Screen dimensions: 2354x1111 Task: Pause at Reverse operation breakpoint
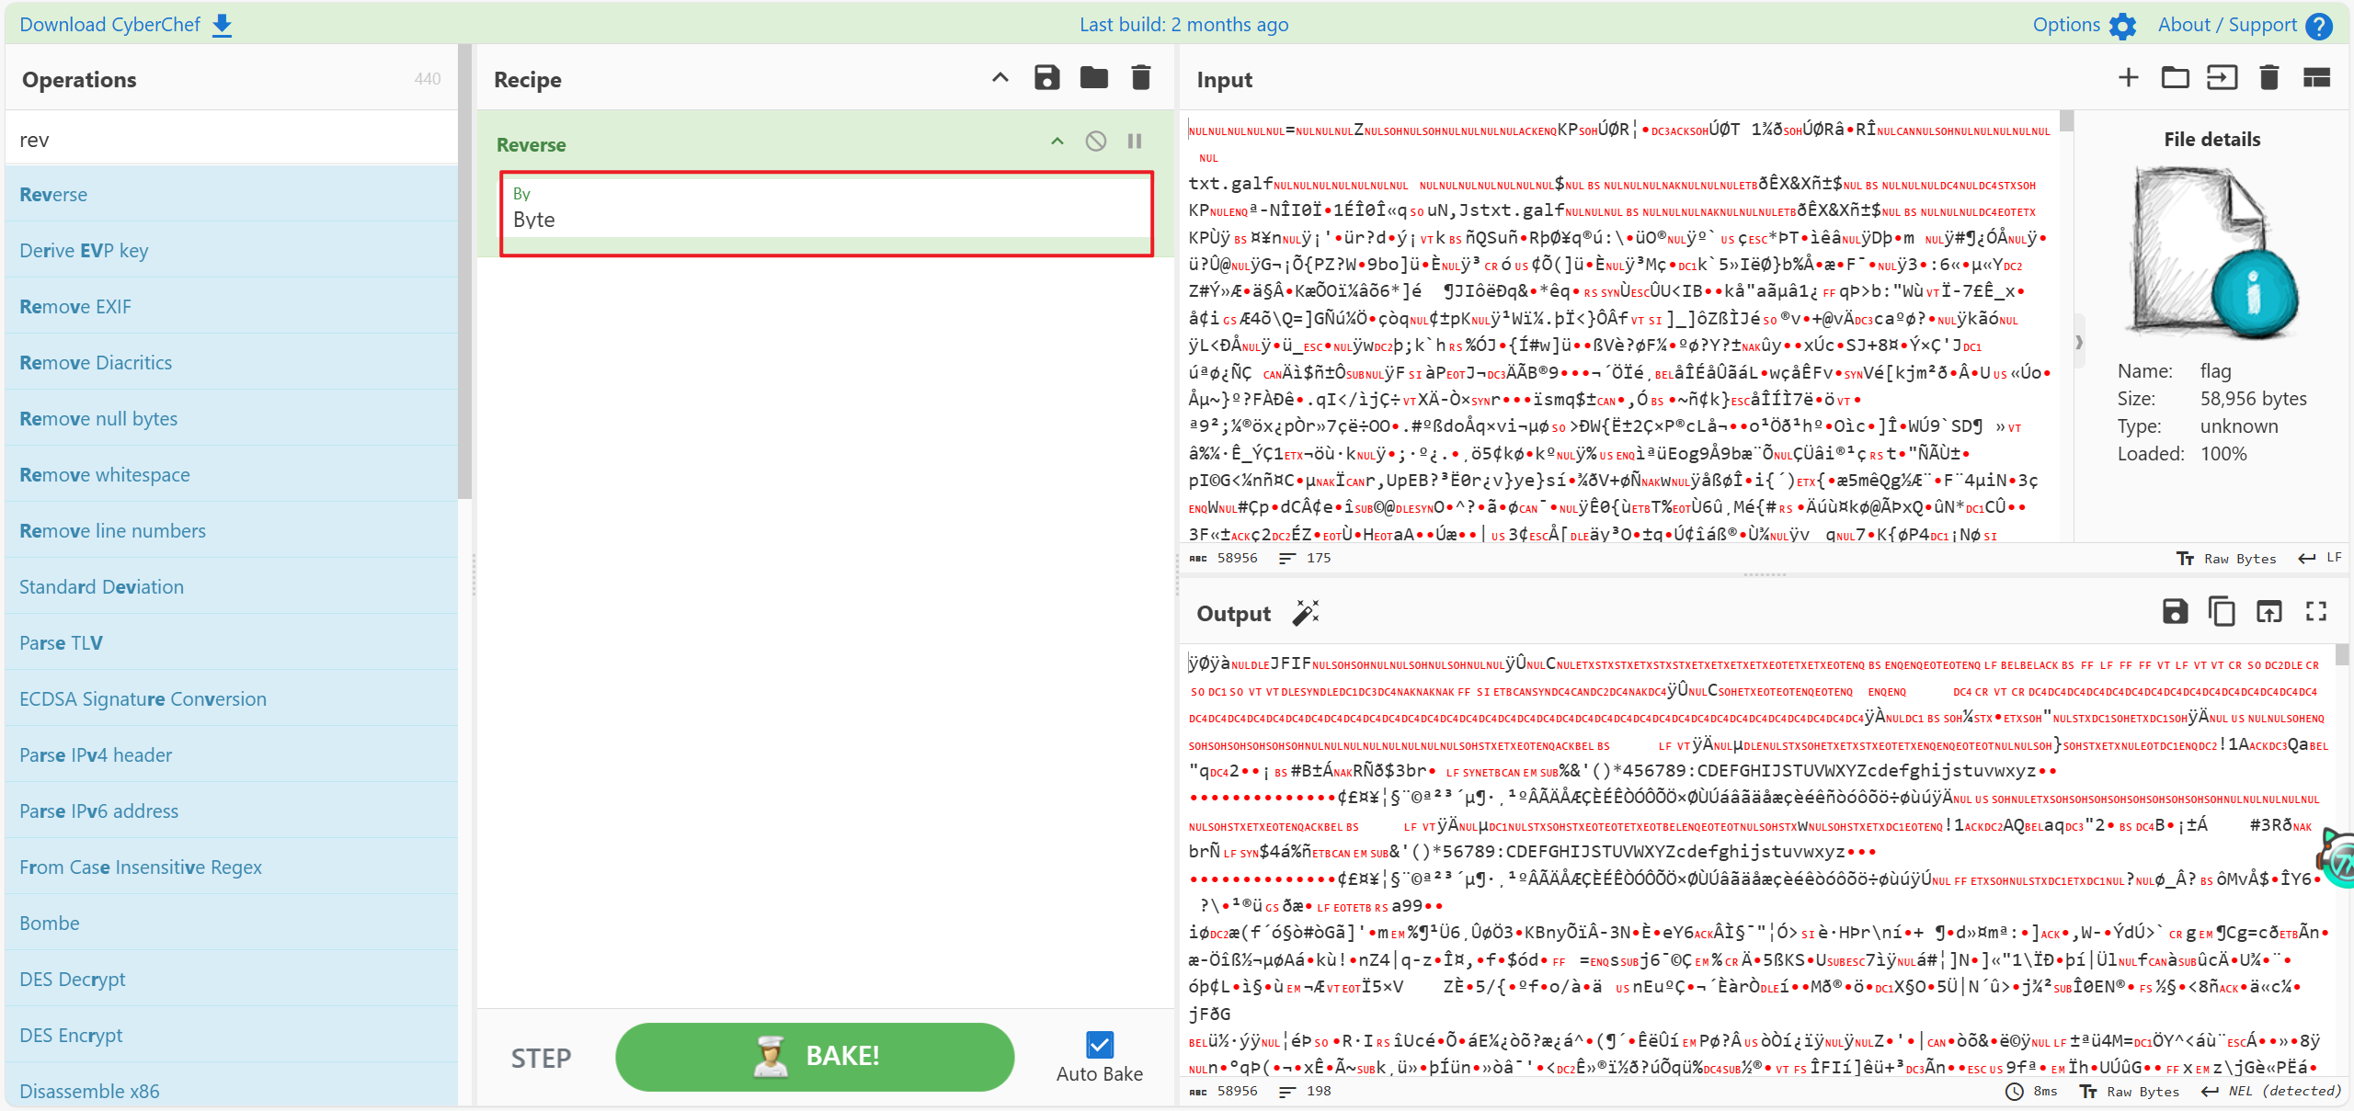[x=1135, y=142]
